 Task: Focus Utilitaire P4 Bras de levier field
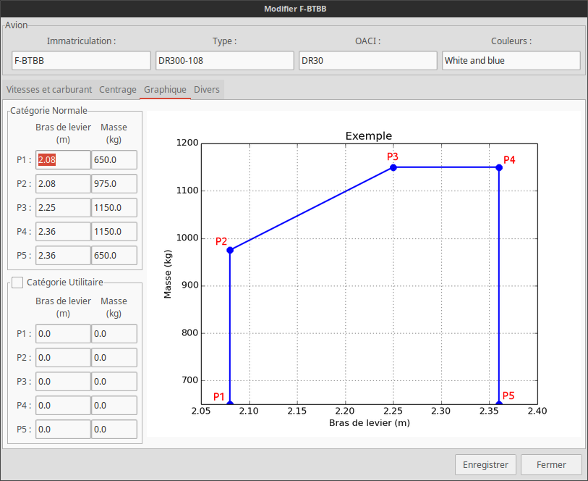[x=63, y=406]
